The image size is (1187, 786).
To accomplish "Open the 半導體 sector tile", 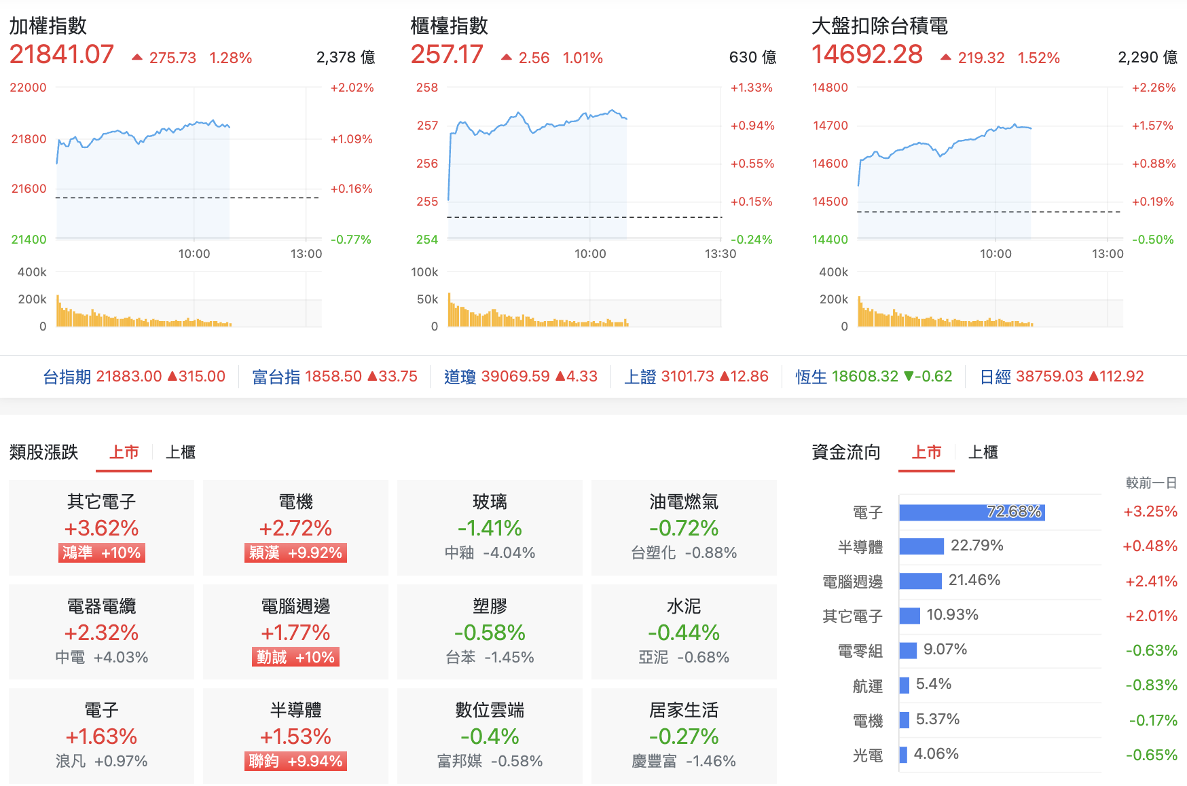I will [295, 736].
